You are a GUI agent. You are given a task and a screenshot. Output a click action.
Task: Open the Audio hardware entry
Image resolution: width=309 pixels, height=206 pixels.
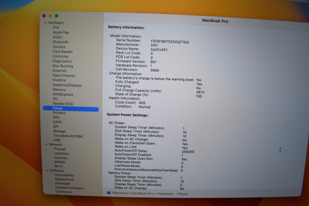point(57,37)
